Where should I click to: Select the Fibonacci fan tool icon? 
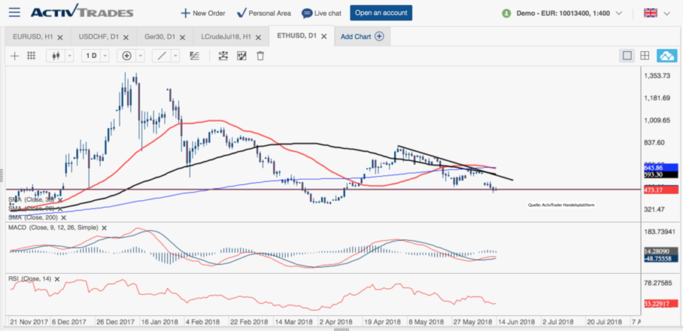tap(194, 56)
